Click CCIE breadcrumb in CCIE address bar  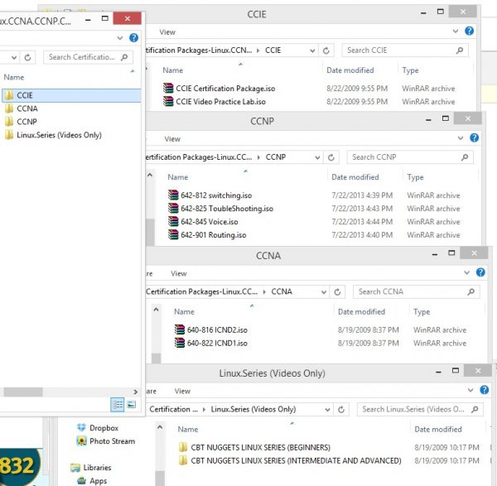[x=273, y=51]
